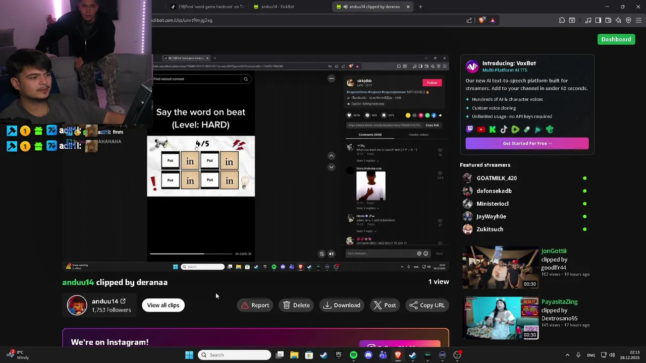Switch to the 'Find word game hardcore' TikTok tab

[x=207, y=7]
